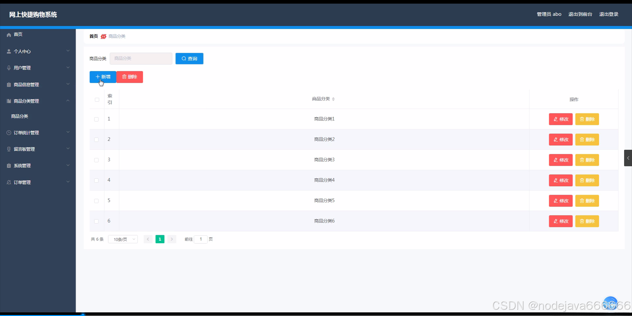Click the red breadcrumb separator icon
The image size is (632, 316).
[103, 36]
